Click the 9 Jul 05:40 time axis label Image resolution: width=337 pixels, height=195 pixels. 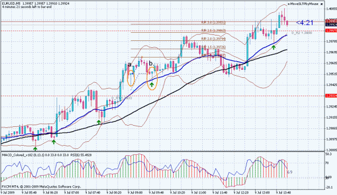pos(29,193)
